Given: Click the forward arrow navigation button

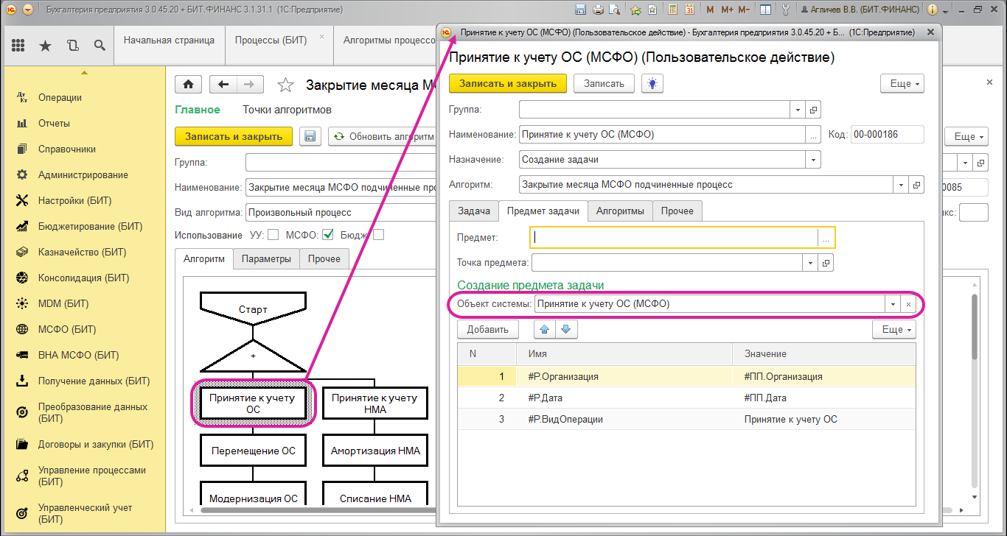Looking at the screenshot, I should tap(250, 85).
